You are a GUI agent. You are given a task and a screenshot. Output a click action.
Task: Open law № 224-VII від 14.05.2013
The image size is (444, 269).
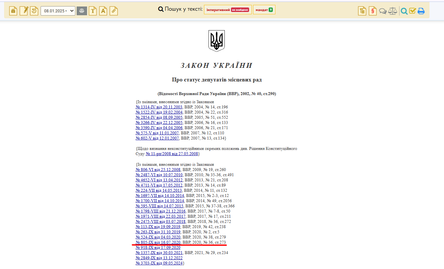click(x=159, y=190)
